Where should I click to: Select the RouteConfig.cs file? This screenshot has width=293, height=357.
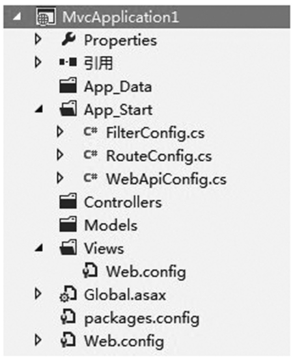(x=159, y=156)
